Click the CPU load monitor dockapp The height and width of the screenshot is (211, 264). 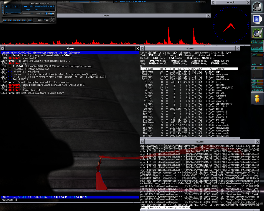tap(257, 59)
